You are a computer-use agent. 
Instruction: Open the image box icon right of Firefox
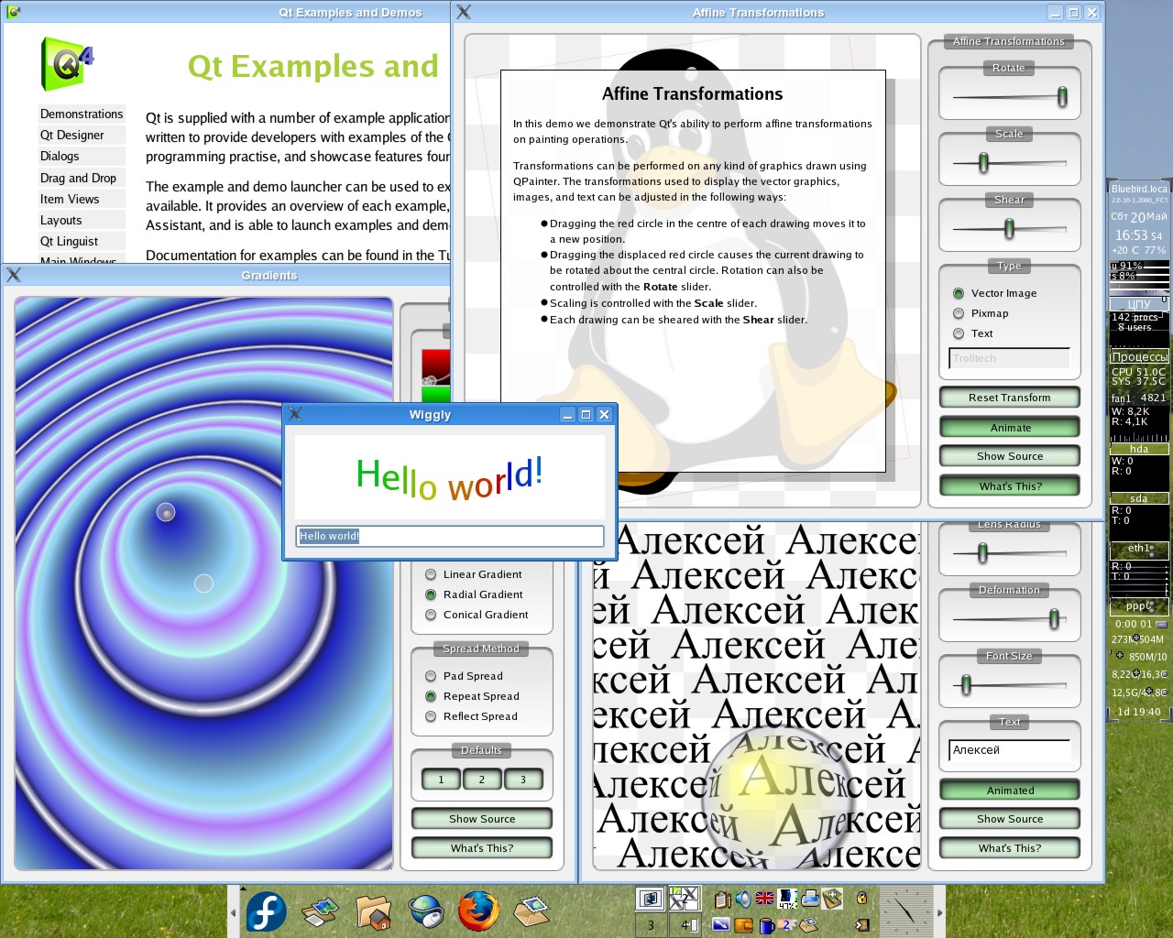pos(532,911)
